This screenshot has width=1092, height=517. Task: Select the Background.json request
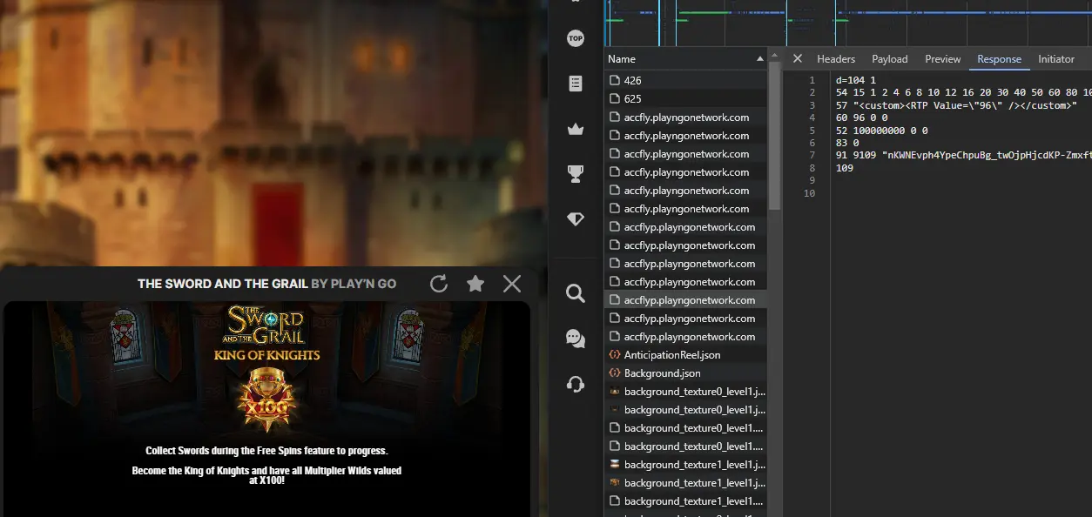(685, 373)
